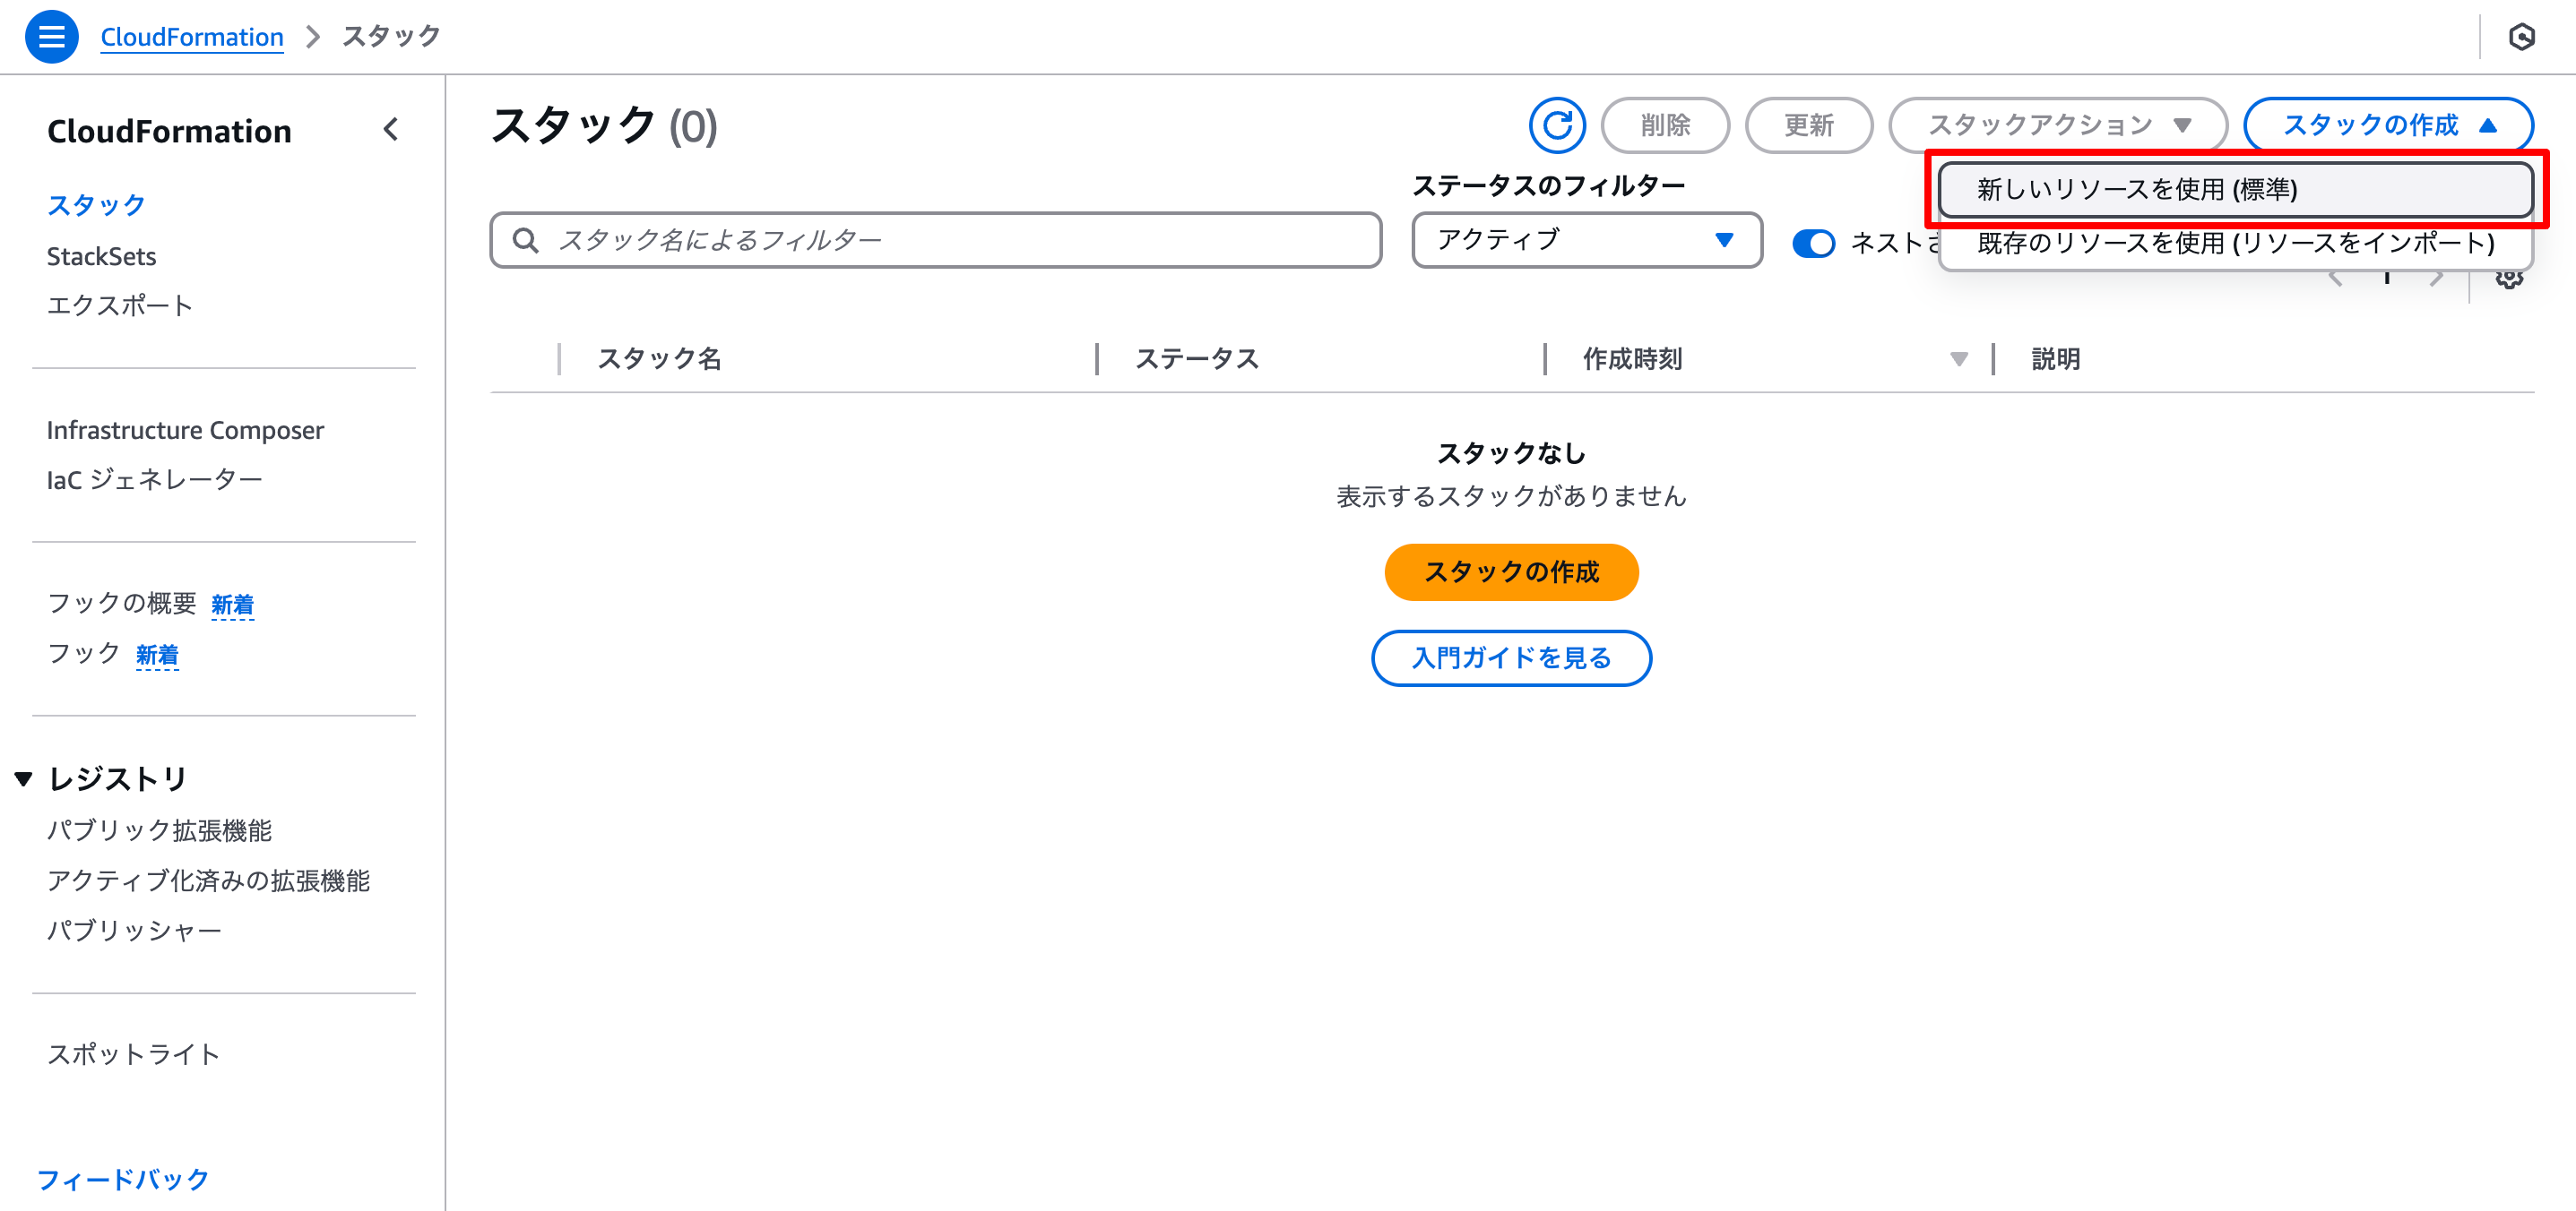The width and height of the screenshot is (2576, 1211).
Task: Refresh the stack list
Action: pyautogui.click(x=1557, y=125)
